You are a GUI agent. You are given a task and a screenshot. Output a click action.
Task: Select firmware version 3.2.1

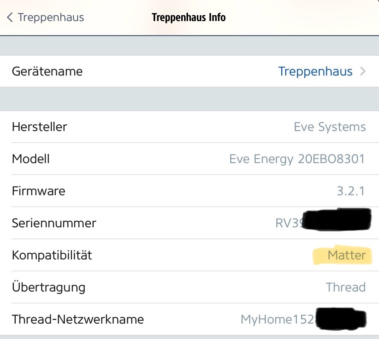pos(351,191)
